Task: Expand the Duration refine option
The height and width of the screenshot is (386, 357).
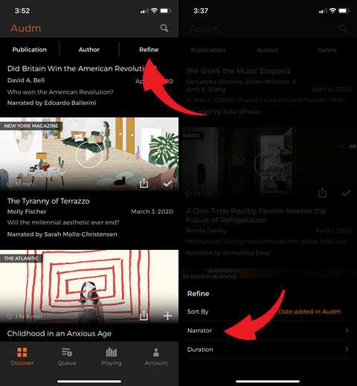Action: click(268, 350)
